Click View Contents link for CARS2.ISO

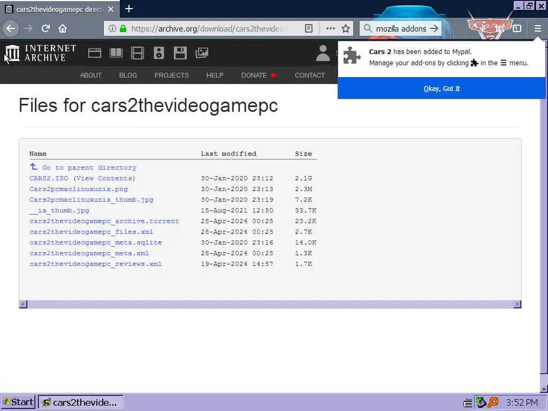click(x=104, y=178)
